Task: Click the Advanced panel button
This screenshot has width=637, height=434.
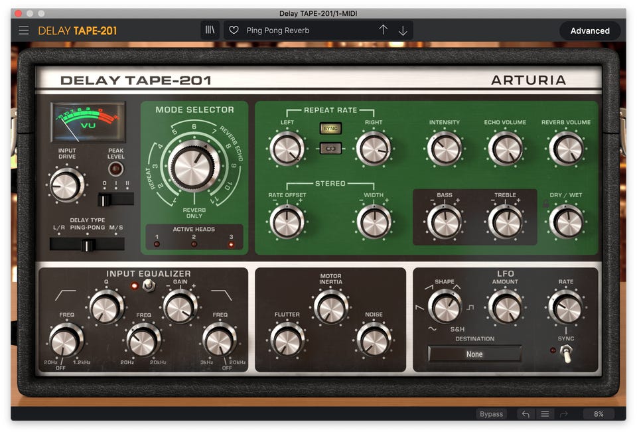Action: [590, 31]
